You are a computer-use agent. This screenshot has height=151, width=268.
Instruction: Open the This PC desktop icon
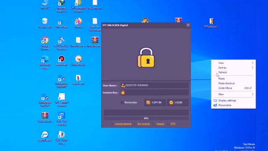click(45, 5)
